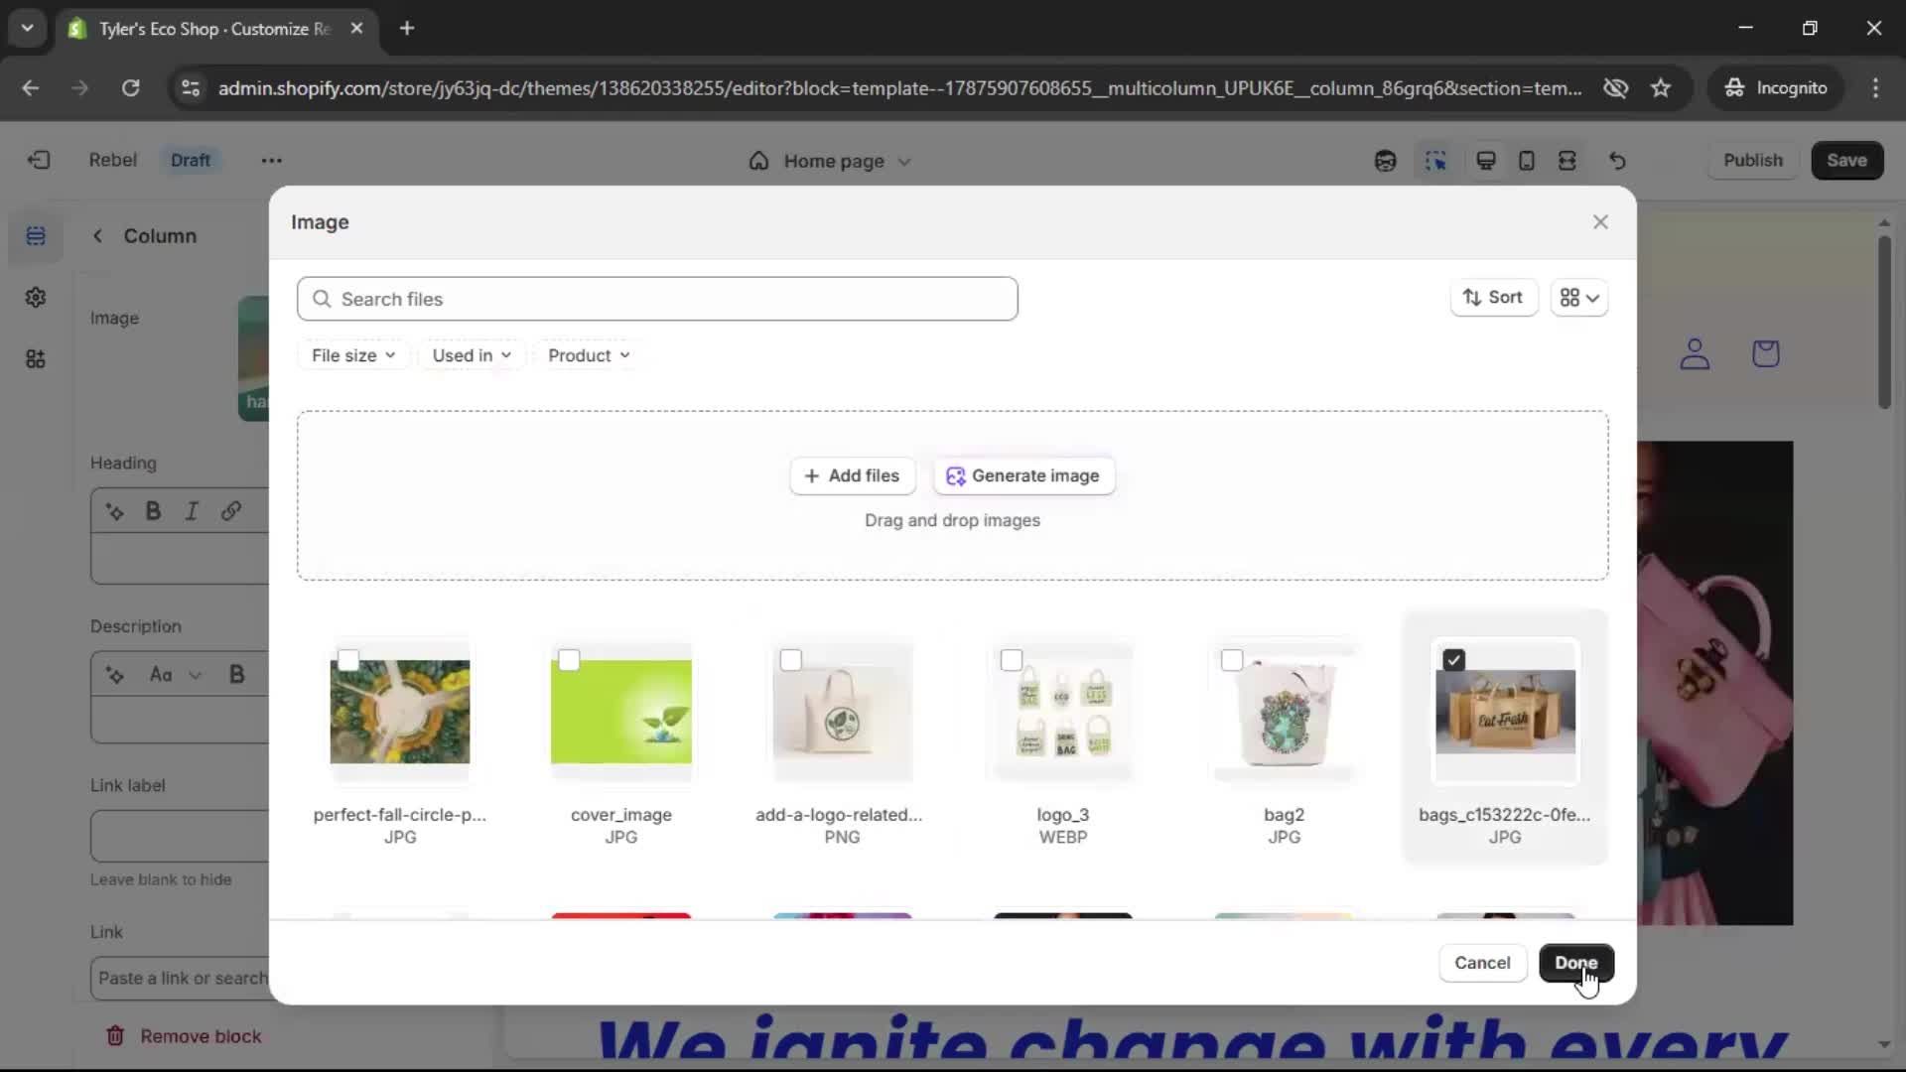Screen dimensions: 1906x1072
Task: Open Theme settings gear in sidebar
Action: tap(36, 298)
